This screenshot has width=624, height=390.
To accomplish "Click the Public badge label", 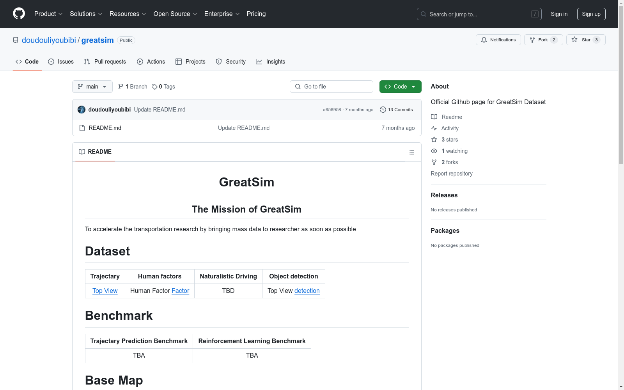I will click(126, 40).
